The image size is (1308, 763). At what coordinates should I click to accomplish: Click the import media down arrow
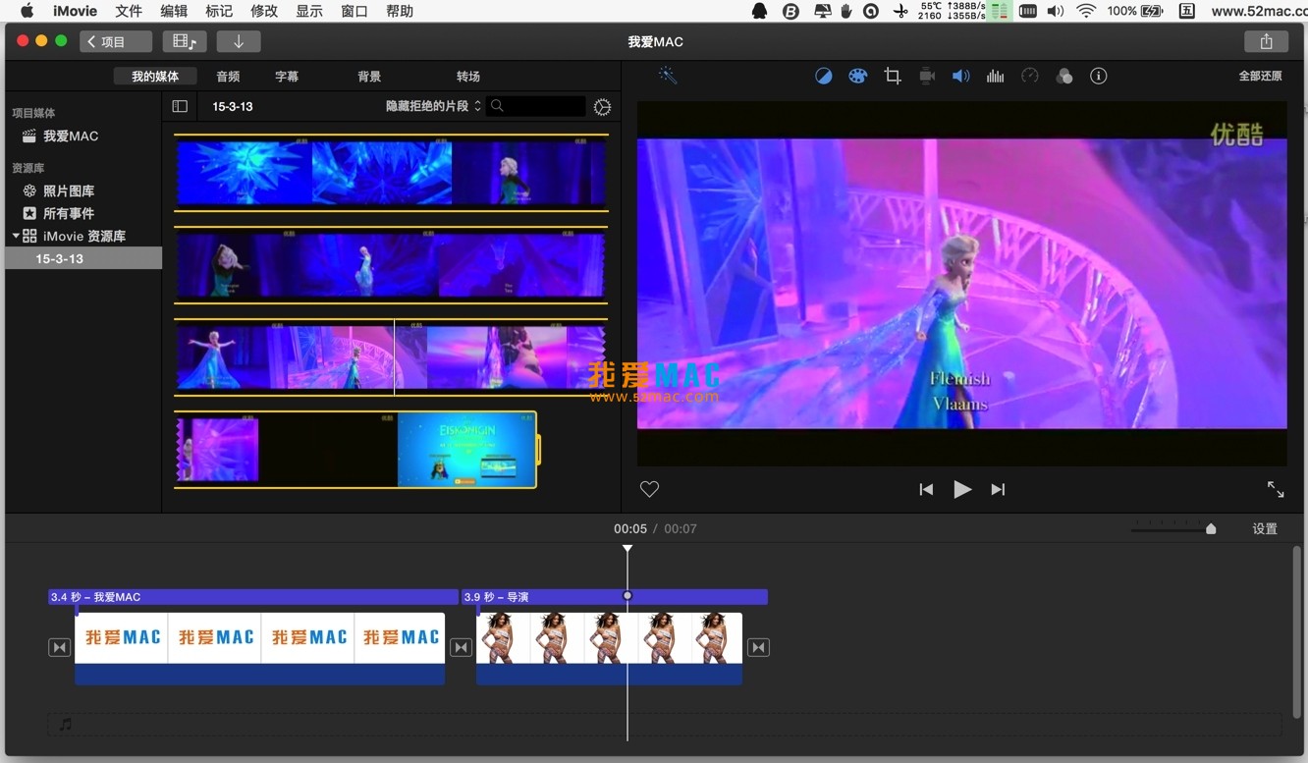[238, 41]
